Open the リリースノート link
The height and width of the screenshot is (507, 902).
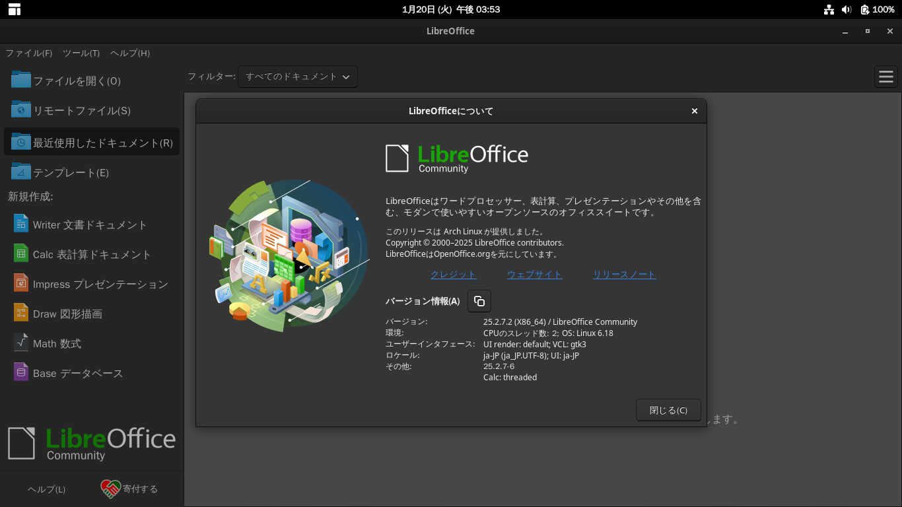625,275
